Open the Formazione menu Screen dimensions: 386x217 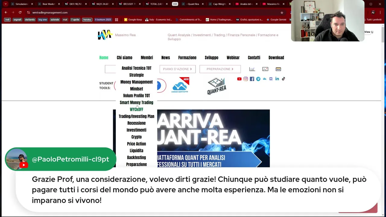pyautogui.click(x=187, y=58)
